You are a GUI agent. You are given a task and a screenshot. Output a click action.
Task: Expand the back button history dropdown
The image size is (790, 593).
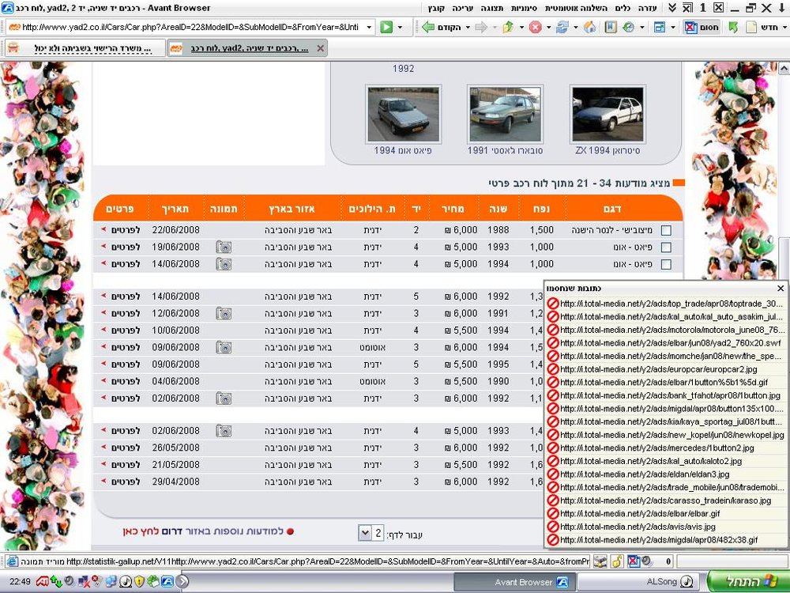click(468, 27)
